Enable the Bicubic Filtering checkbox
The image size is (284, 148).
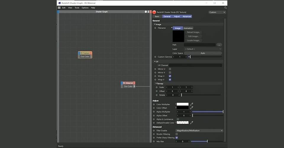(177, 134)
